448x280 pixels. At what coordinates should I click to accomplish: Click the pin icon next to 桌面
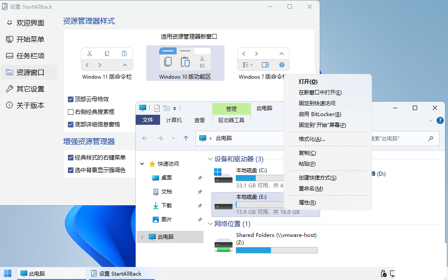pyautogui.click(x=200, y=178)
